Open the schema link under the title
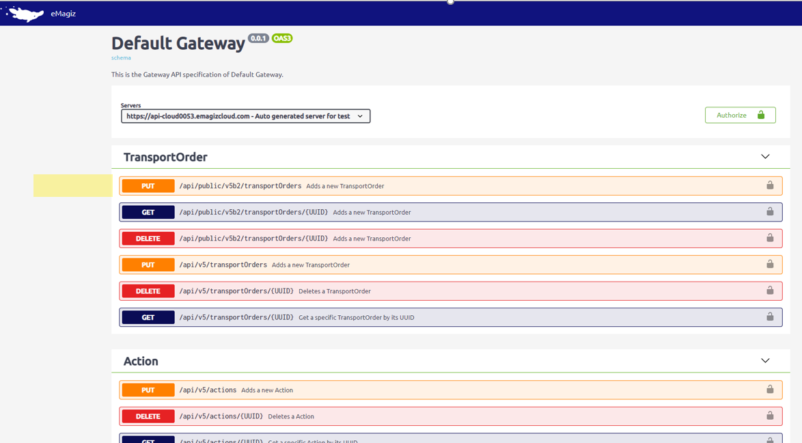The image size is (802, 443). click(x=121, y=58)
